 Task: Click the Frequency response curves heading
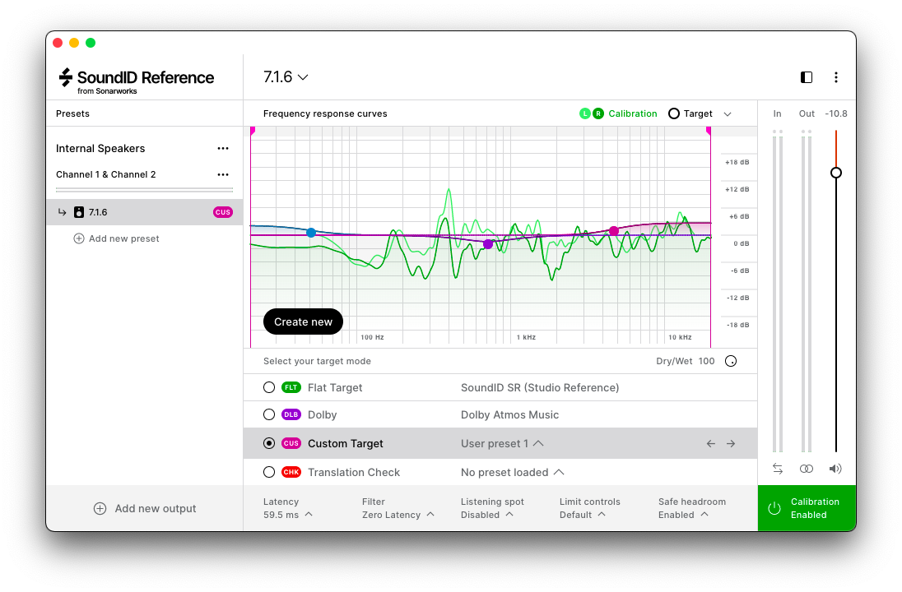(325, 113)
